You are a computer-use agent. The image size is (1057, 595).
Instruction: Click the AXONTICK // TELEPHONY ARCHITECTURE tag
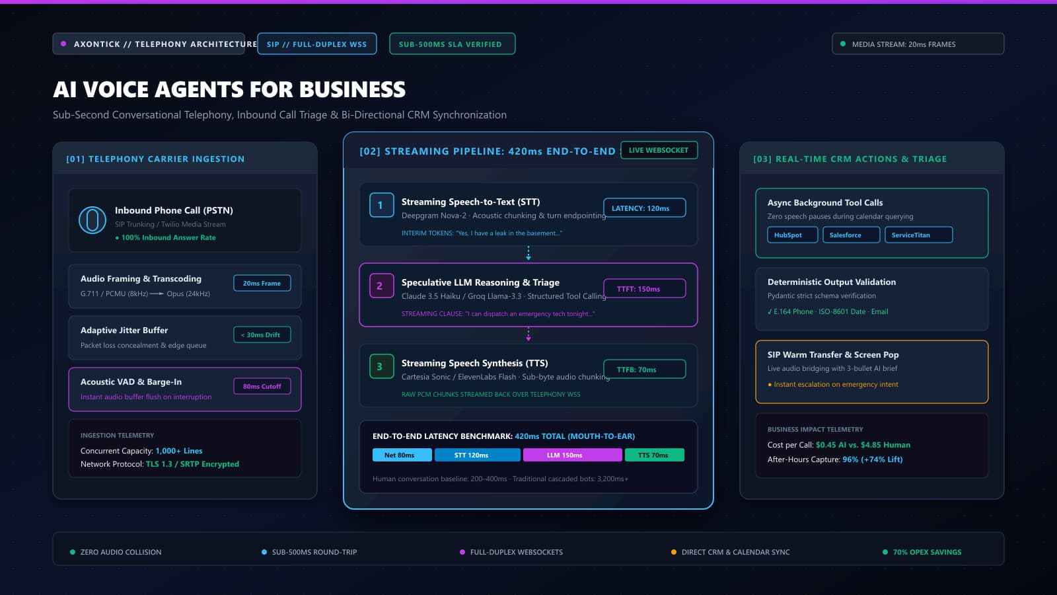(x=149, y=44)
